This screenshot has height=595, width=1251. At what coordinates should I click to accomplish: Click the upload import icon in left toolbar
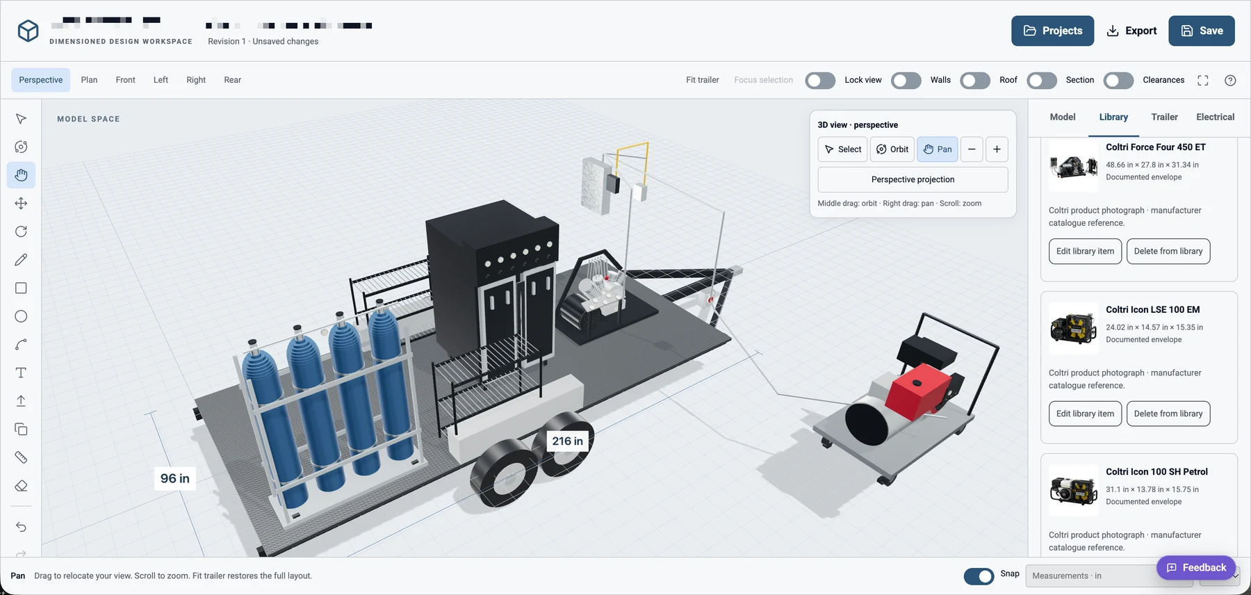(x=21, y=401)
